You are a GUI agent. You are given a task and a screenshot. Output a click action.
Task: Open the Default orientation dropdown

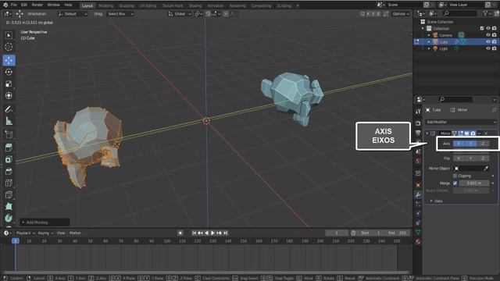[73, 14]
